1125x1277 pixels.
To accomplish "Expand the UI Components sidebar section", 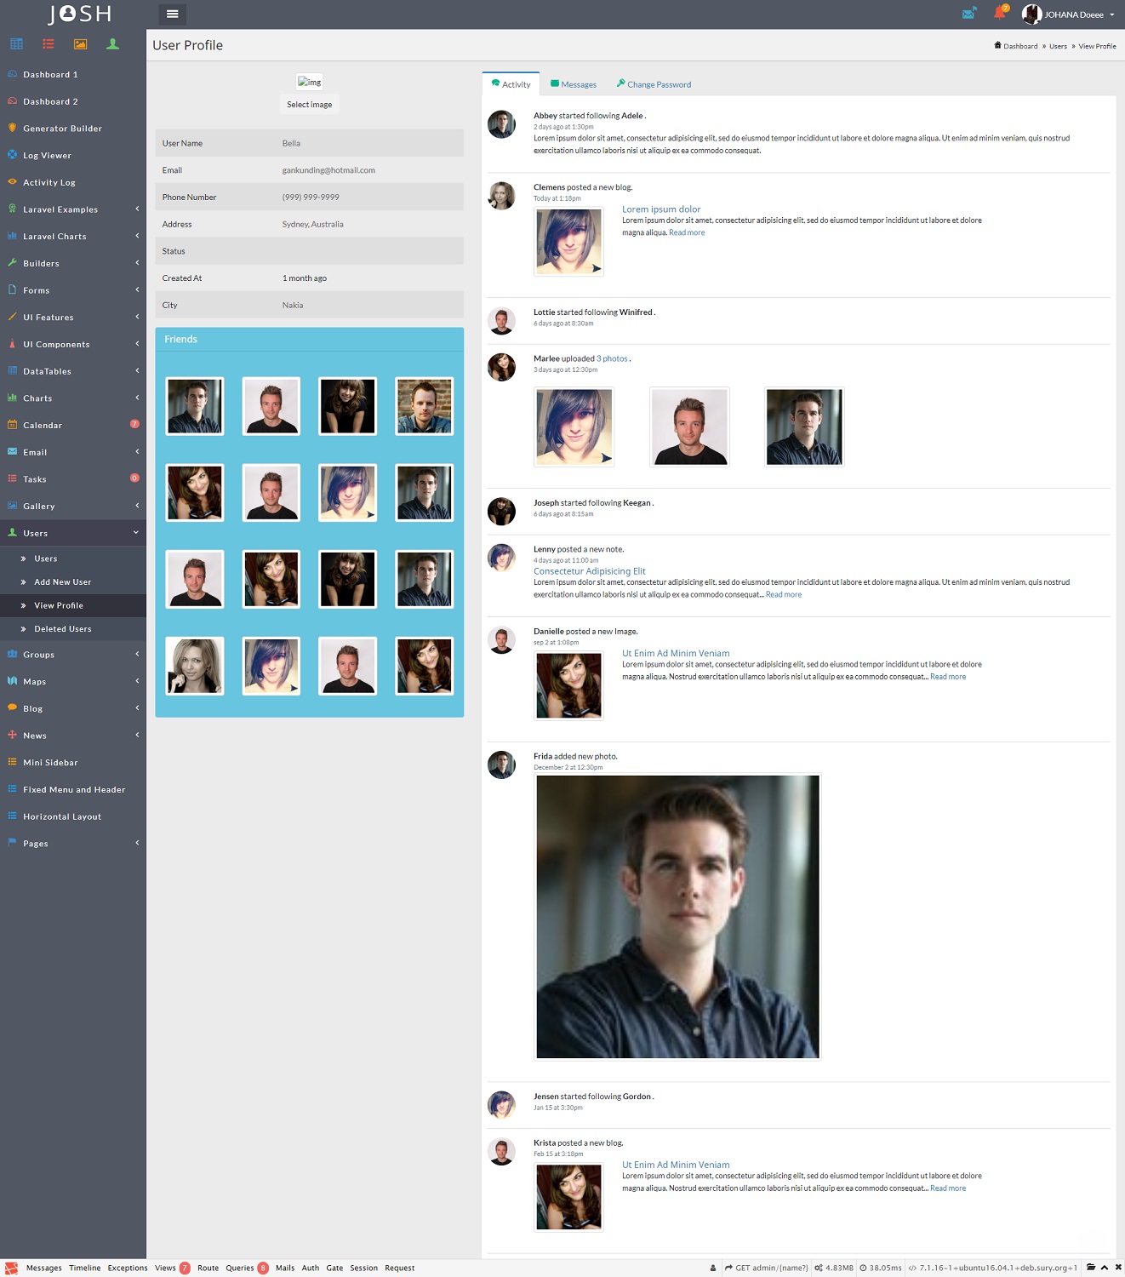I will pos(56,344).
